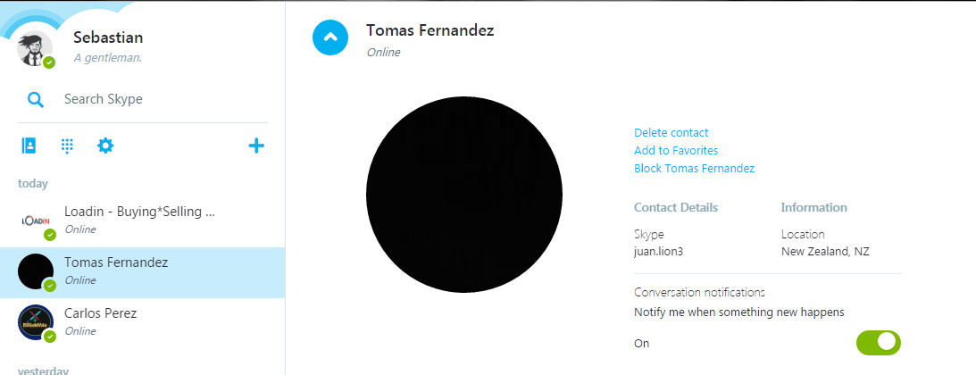
Task: Select the Tomas Fernandez conversation
Action: click(143, 272)
